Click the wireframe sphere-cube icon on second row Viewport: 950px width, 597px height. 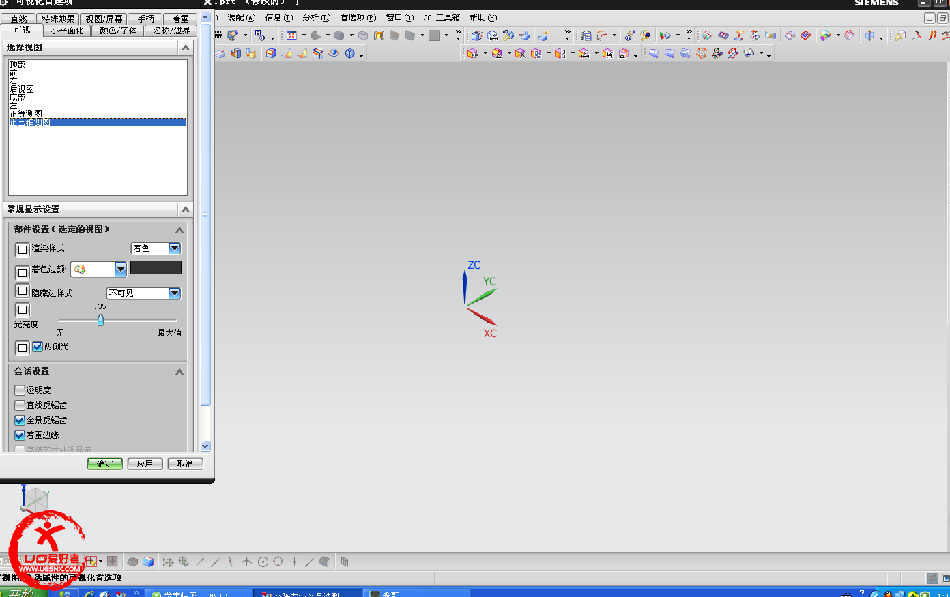pos(349,53)
